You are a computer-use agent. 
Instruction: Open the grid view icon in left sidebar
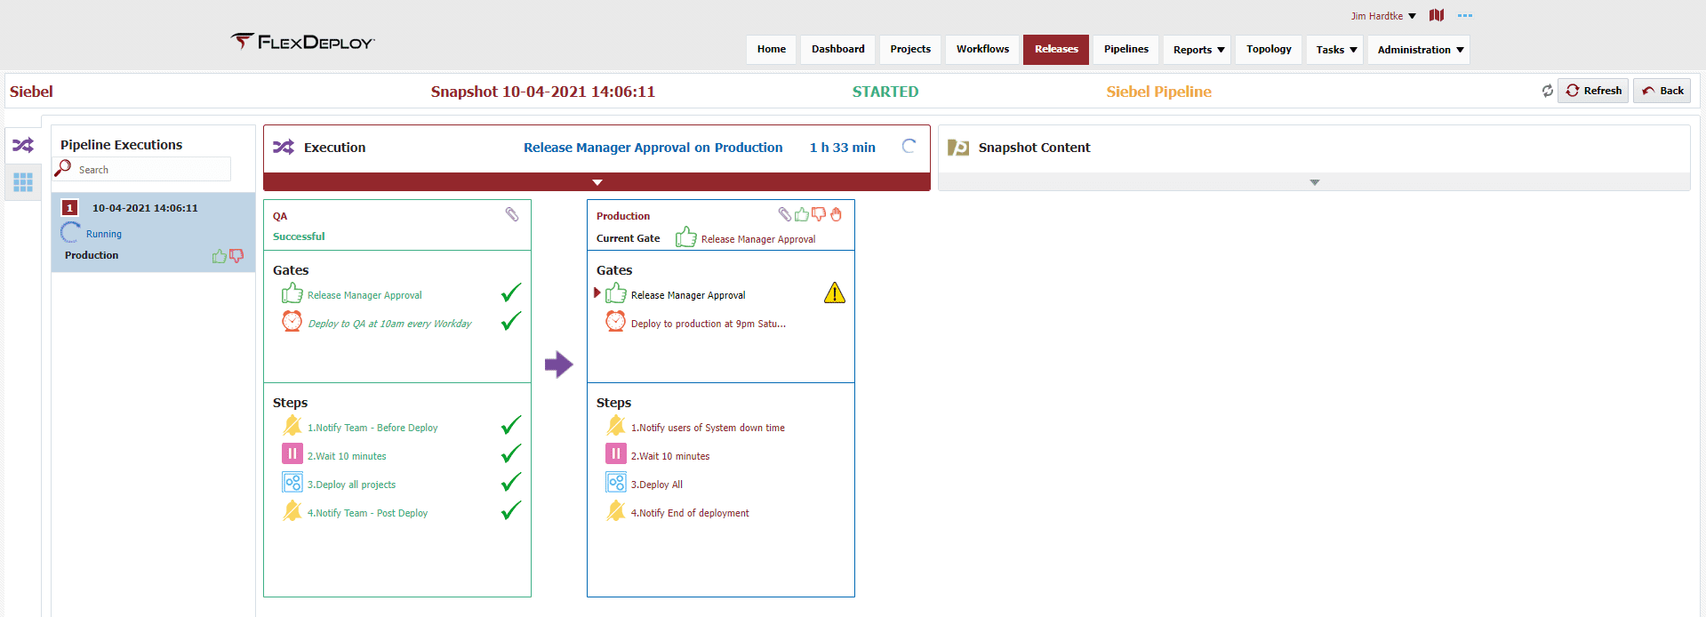point(23,182)
